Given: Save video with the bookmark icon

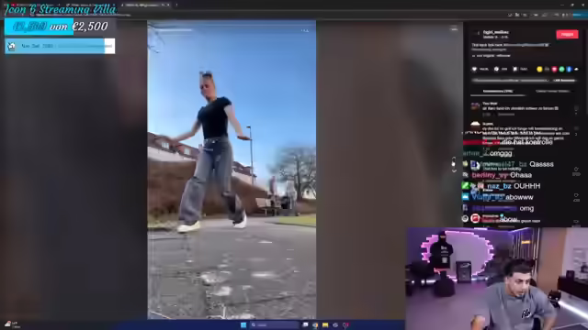Looking at the screenshot, I should coord(515,70).
